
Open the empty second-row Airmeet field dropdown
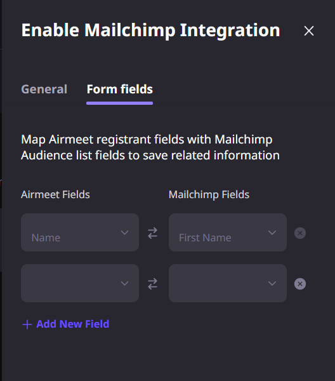point(80,283)
